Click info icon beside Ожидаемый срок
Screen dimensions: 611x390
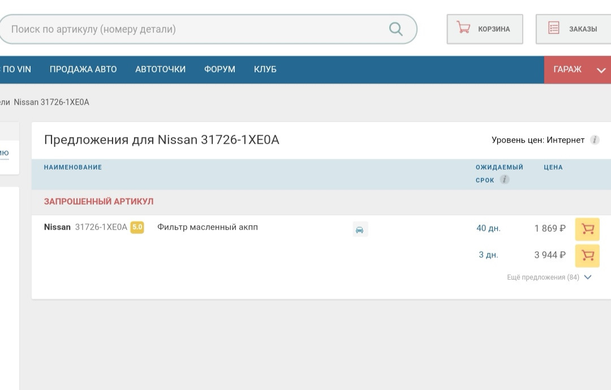504,180
